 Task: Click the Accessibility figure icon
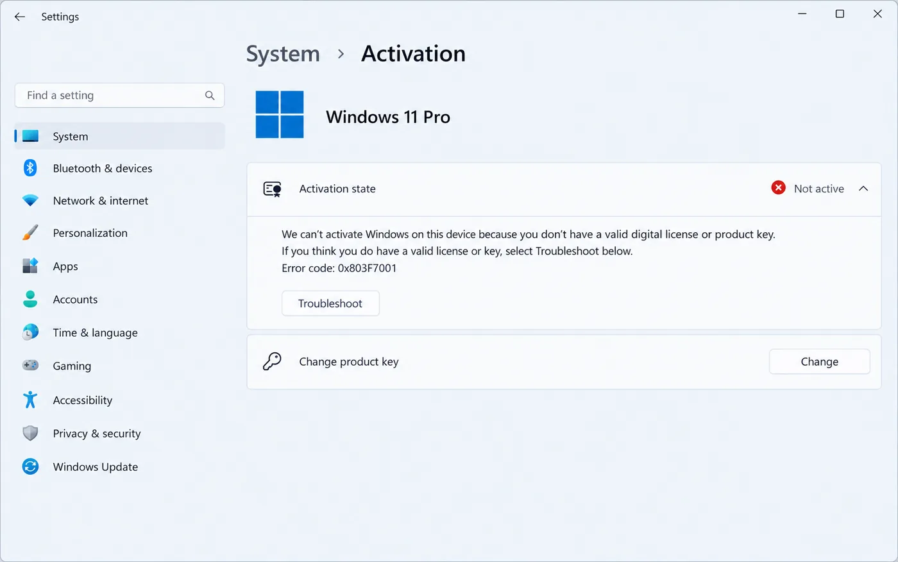(x=30, y=400)
